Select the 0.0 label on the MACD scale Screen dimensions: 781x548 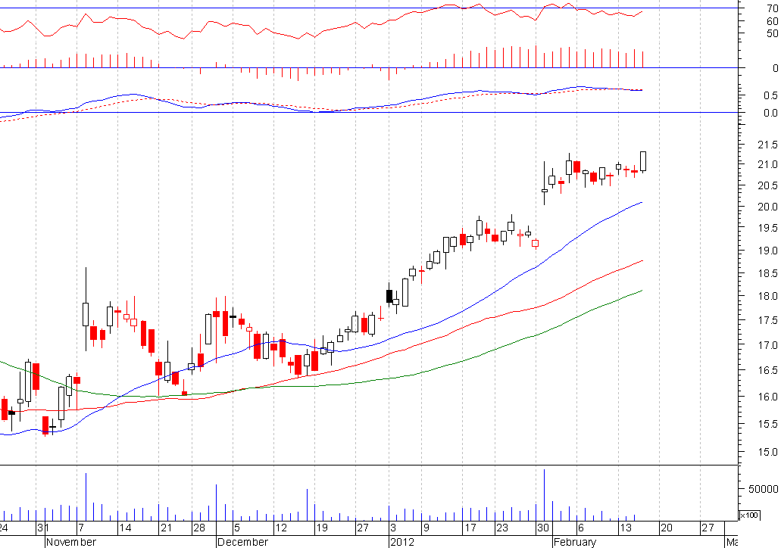770,113
